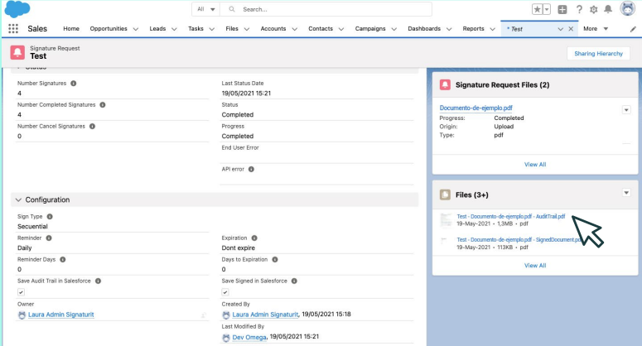Open the Reports tab
The height and width of the screenshot is (346, 642).
[x=473, y=29]
